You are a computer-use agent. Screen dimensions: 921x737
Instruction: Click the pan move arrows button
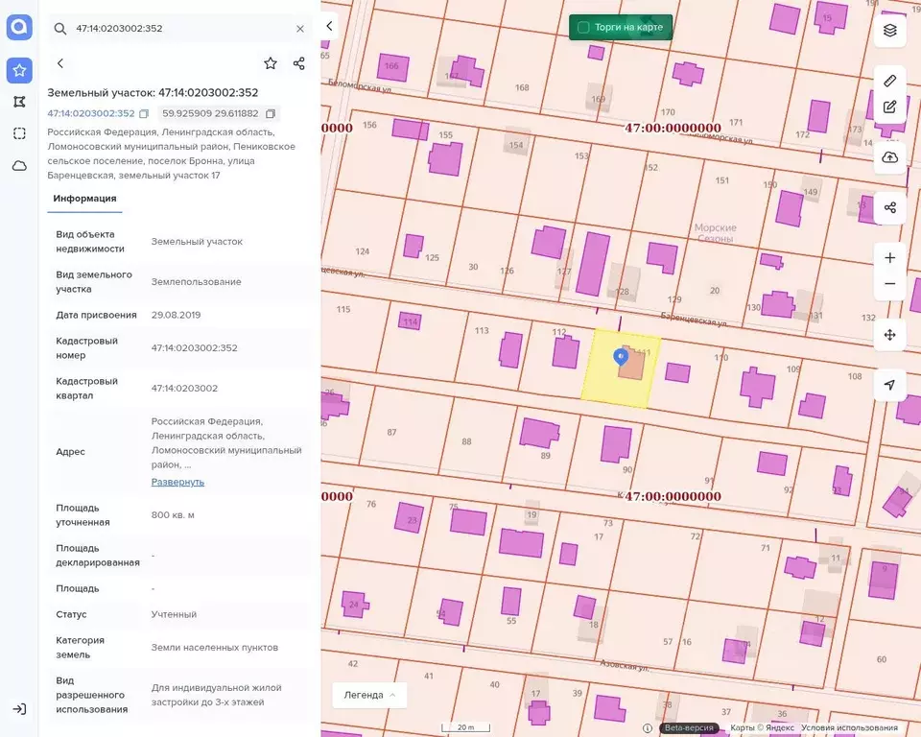890,335
